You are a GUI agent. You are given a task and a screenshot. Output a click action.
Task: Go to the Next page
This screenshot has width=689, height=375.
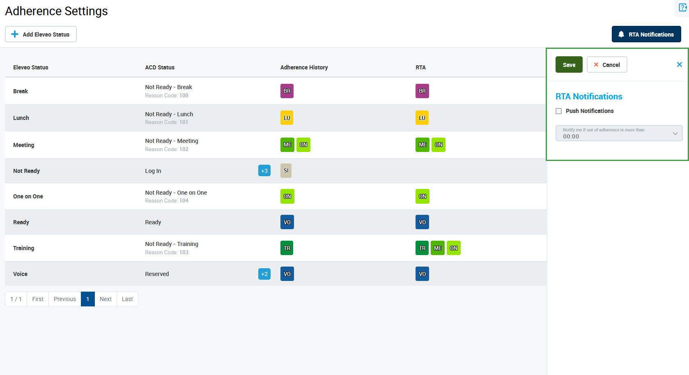[x=106, y=299]
